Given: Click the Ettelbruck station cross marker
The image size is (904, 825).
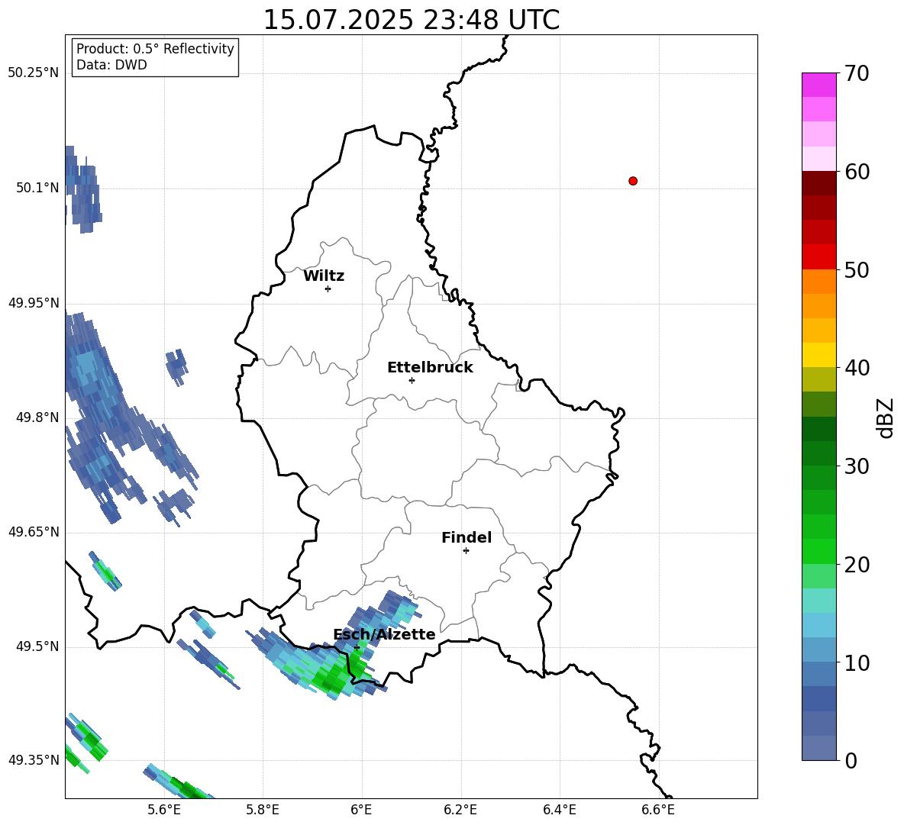Looking at the screenshot, I should (x=412, y=380).
